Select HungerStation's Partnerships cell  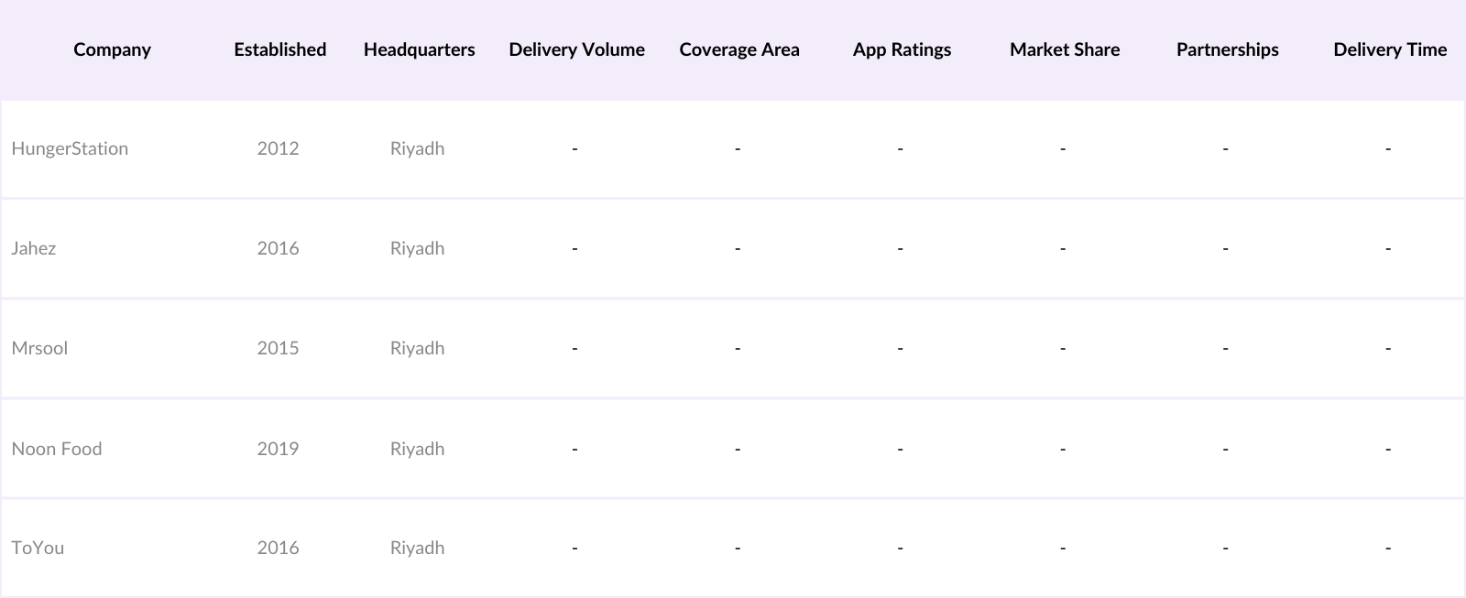pyautogui.click(x=1226, y=148)
